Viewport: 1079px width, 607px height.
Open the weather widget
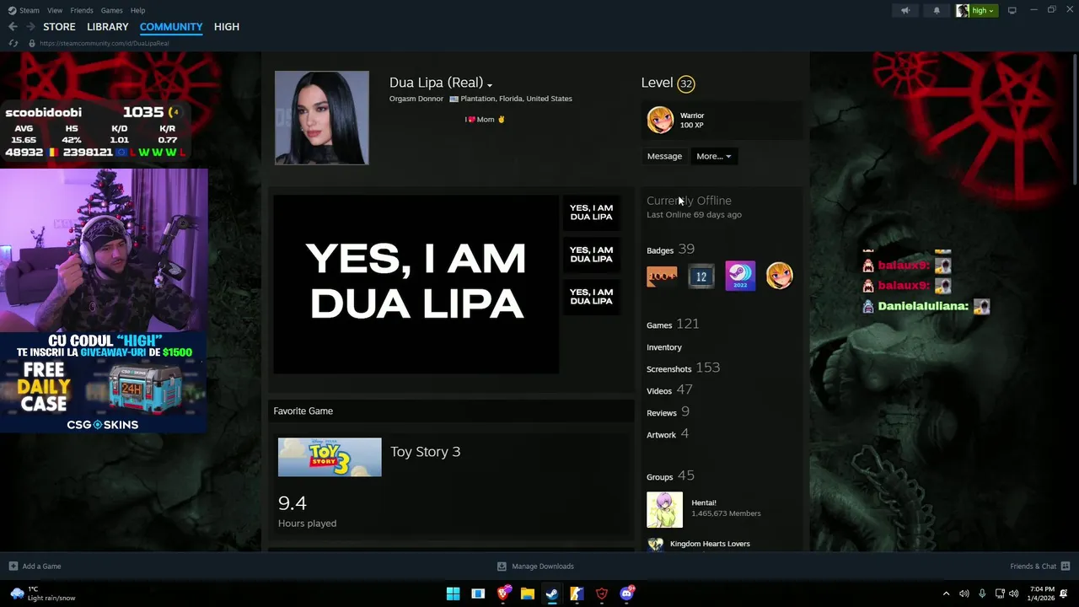[44, 594]
